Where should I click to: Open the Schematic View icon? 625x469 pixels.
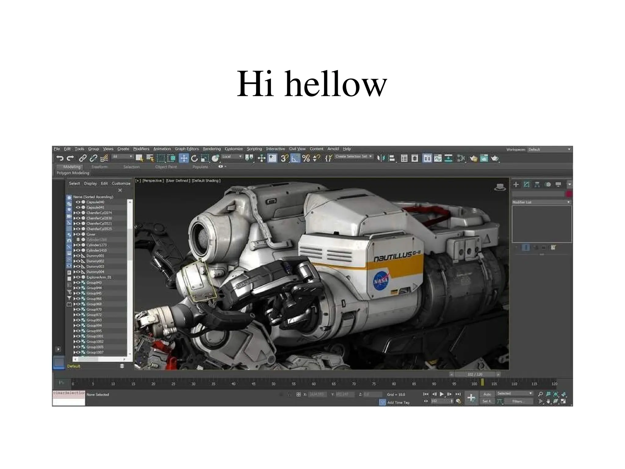(x=449, y=158)
